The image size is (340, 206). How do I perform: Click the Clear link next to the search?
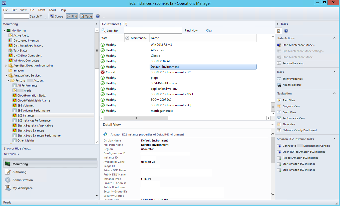(x=209, y=30)
